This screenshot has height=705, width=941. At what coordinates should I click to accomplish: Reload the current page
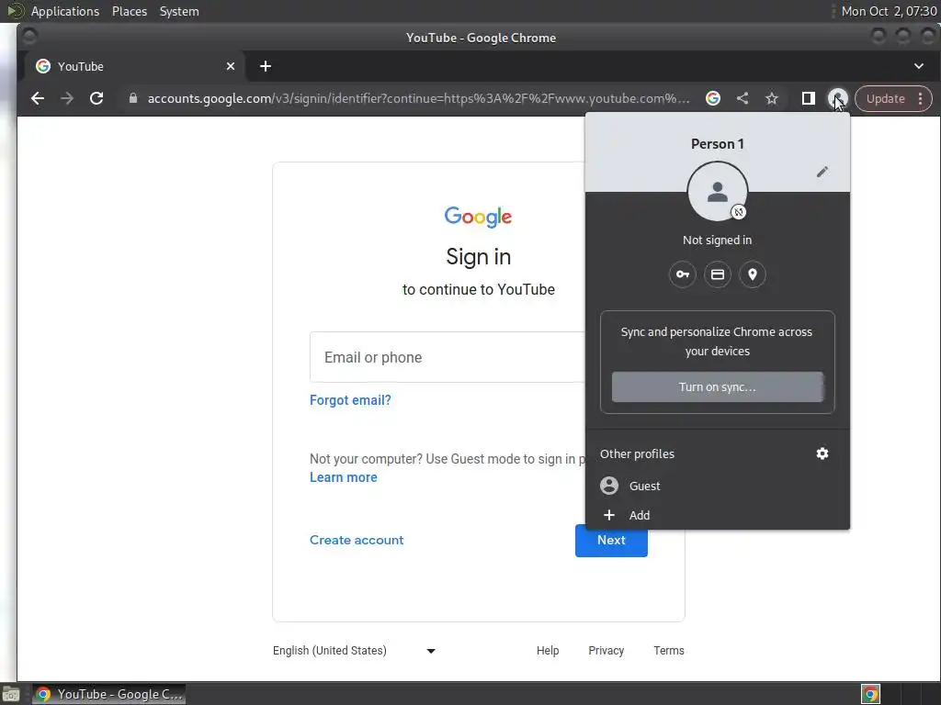point(96,98)
